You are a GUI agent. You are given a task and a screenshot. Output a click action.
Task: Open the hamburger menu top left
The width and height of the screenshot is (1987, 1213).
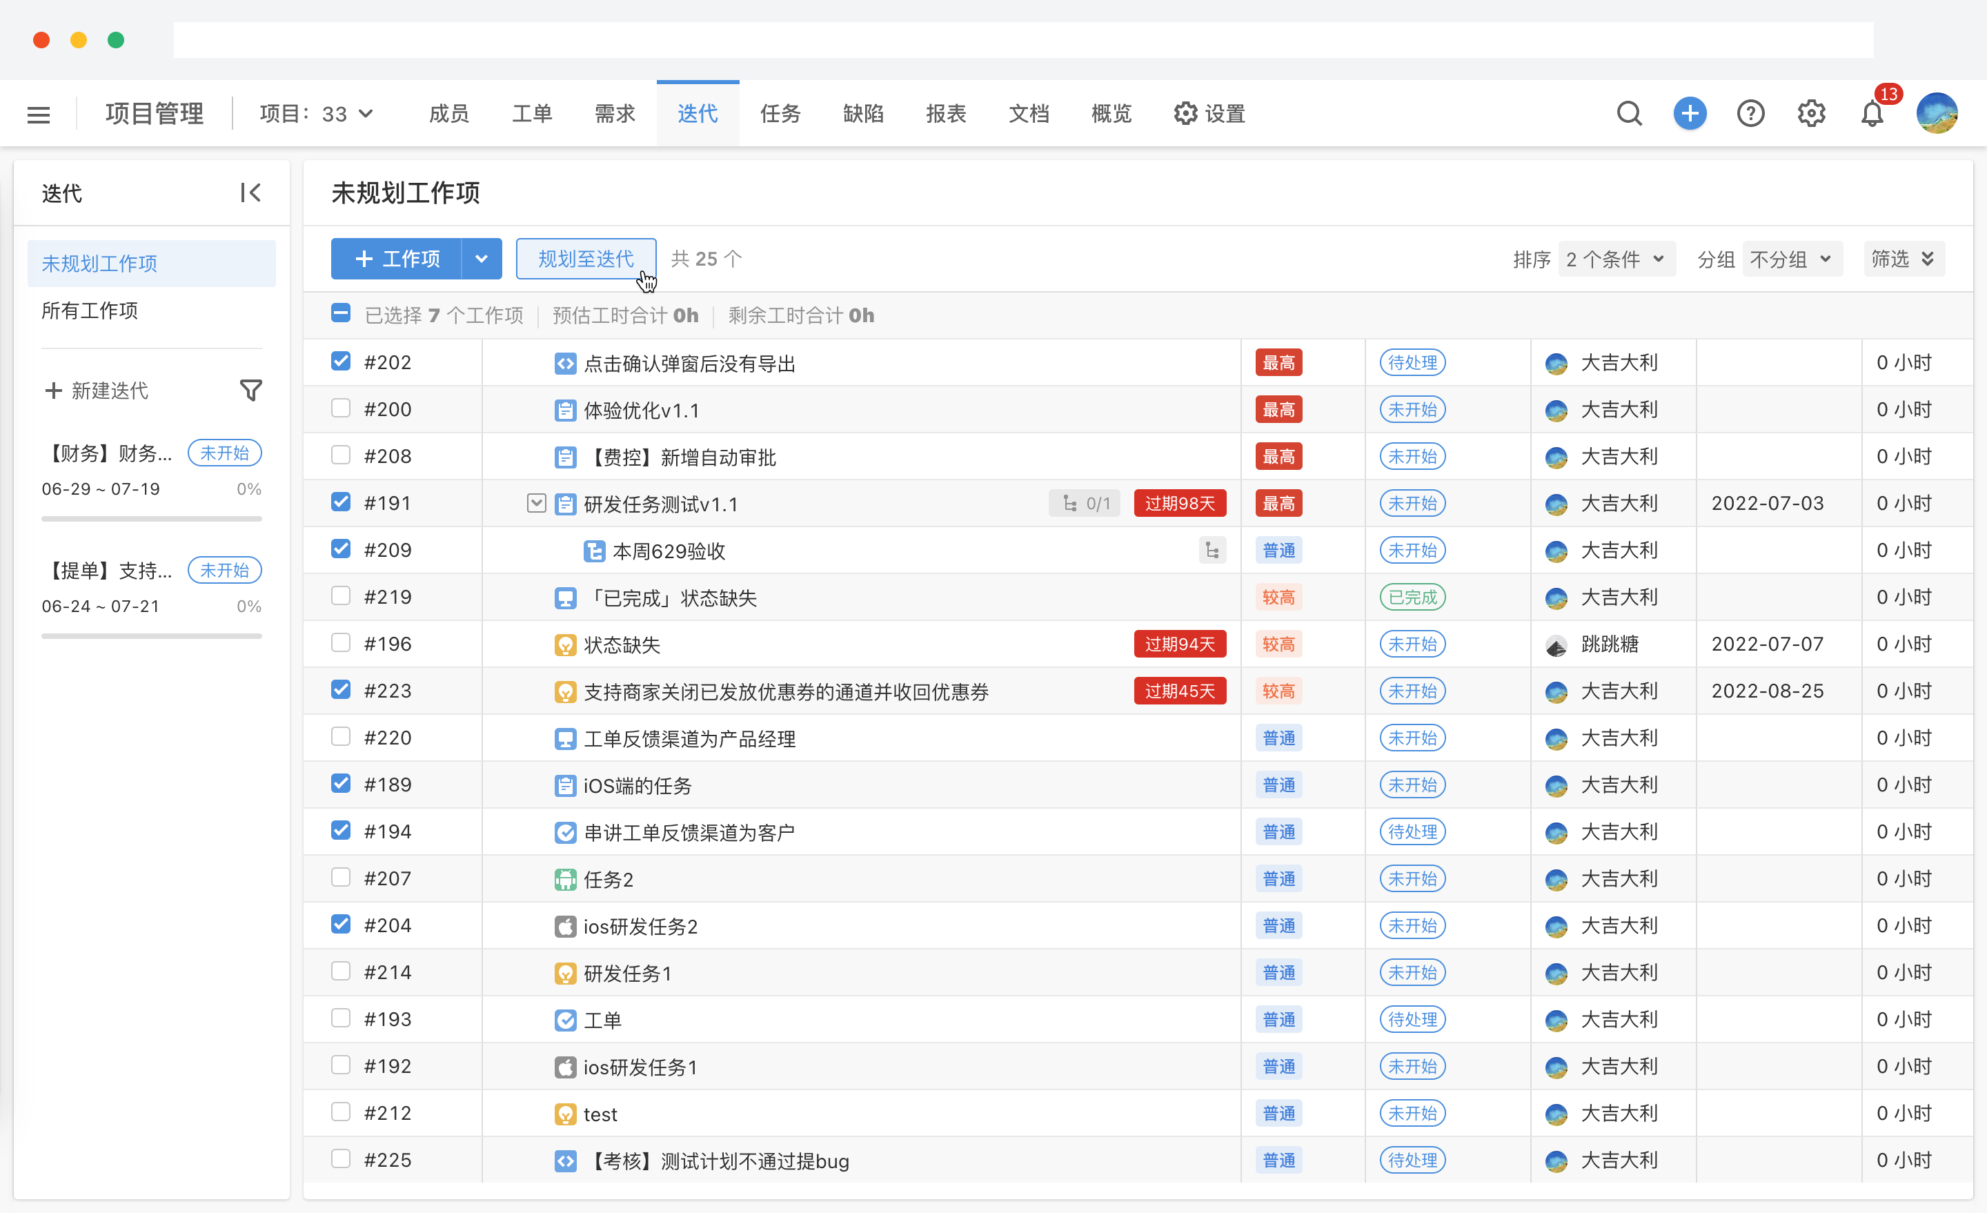pos(38,113)
